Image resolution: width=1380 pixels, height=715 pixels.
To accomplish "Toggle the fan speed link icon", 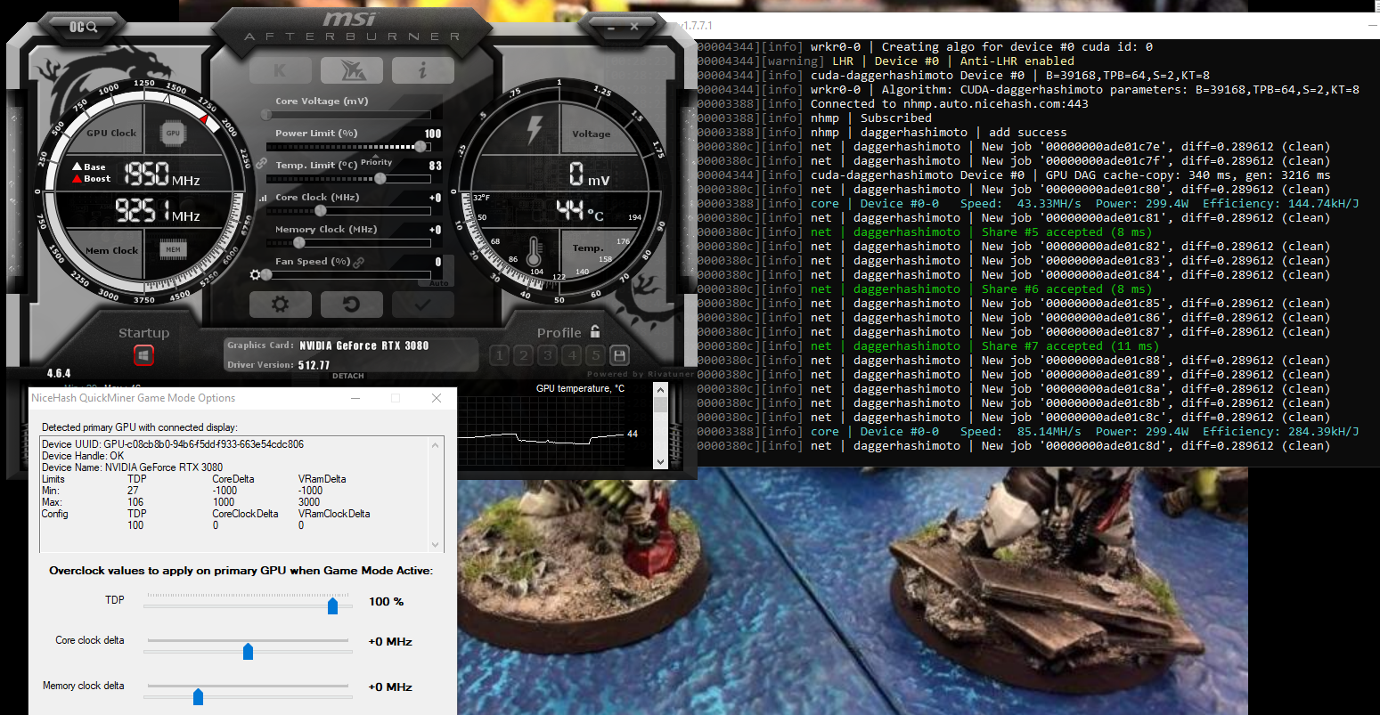I will coord(359,262).
